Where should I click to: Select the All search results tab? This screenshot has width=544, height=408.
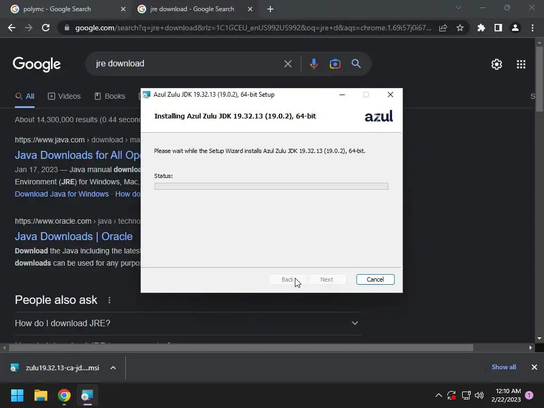pyautogui.click(x=24, y=97)
